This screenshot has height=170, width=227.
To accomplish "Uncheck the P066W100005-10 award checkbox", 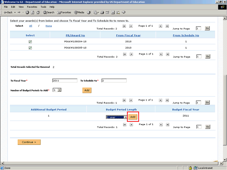I will pos(30,48).
